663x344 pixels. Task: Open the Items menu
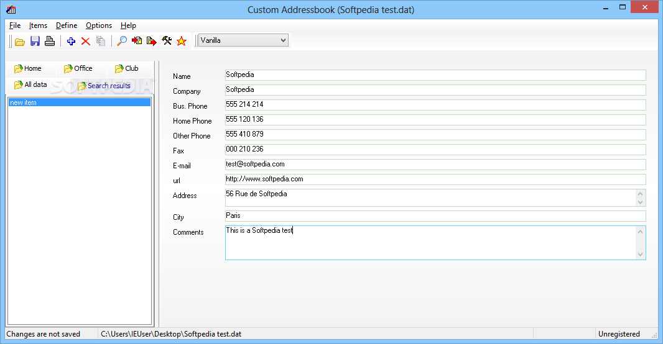[x=38, y=25]
